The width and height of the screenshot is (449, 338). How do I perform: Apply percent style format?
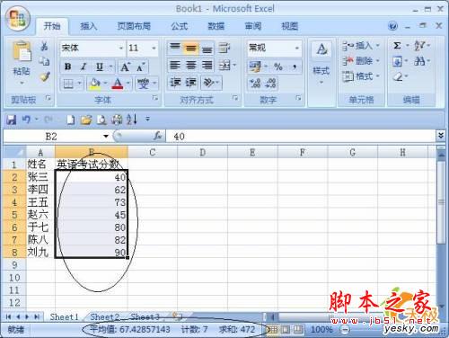tap(278, 67)
